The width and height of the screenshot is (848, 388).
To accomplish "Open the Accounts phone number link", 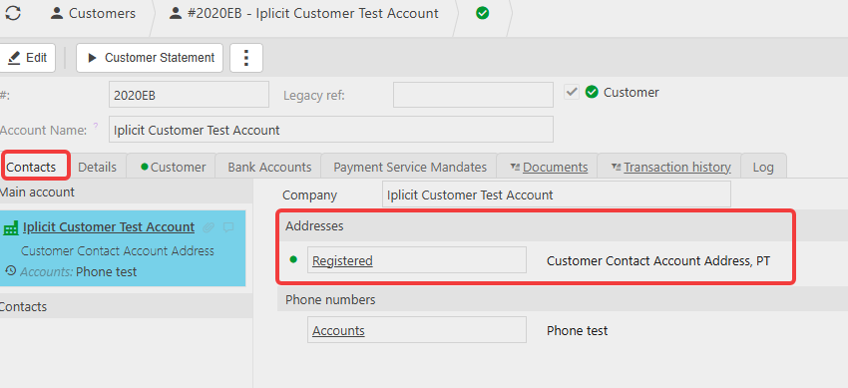I will coord(338,330).
